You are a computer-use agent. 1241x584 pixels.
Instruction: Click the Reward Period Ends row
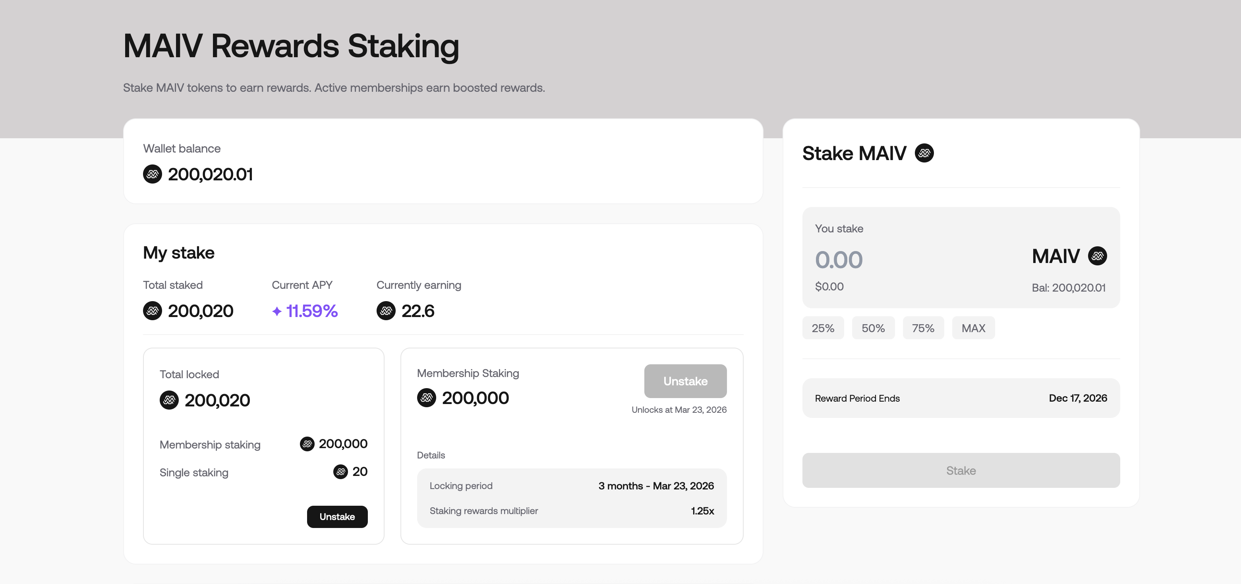[961, 398]
